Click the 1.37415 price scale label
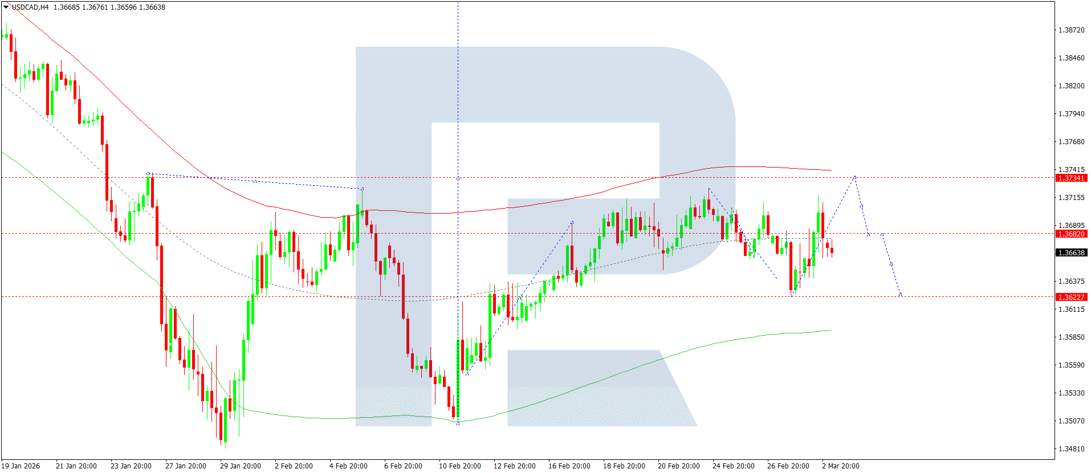1091x473 pixels. (x=1071, y=170)
